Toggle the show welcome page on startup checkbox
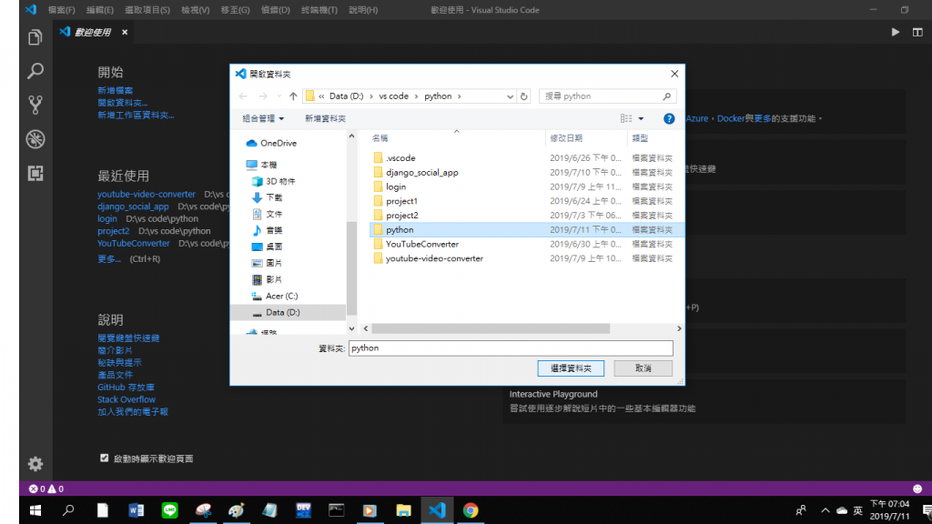 [x=105, y=458]
